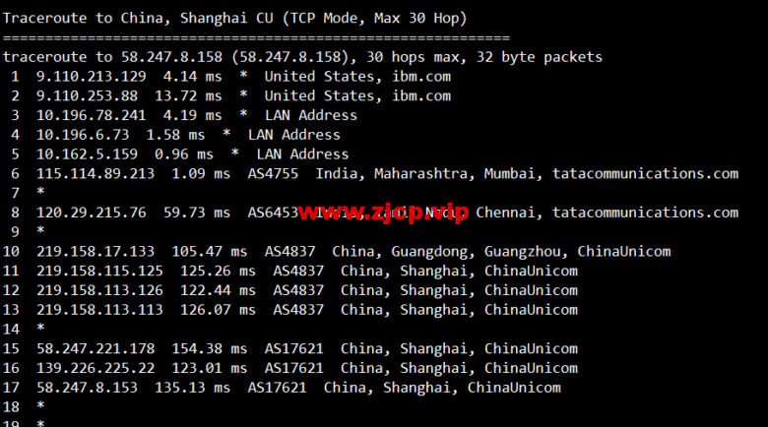Click AS4837 on hop 13 line

click(298, 310)
